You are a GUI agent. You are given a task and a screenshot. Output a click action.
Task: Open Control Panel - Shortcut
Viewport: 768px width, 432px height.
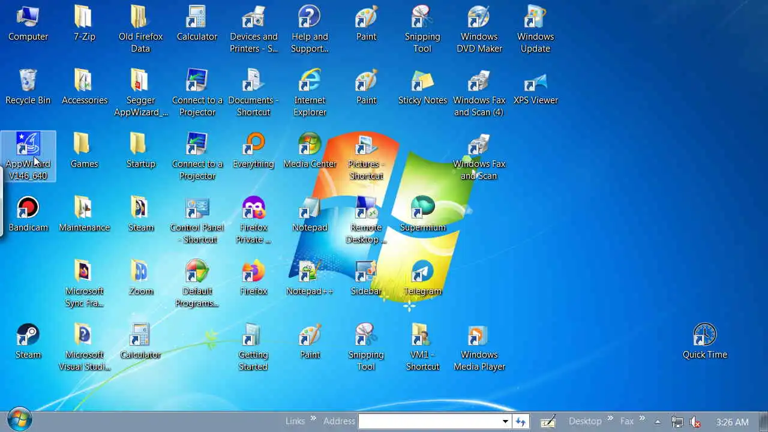tap(197, 221)
